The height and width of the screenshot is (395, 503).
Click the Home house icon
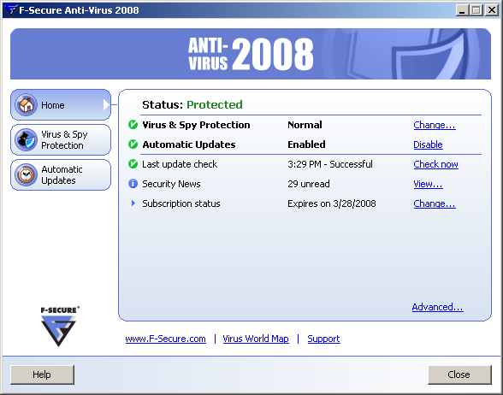click(26, 105)
